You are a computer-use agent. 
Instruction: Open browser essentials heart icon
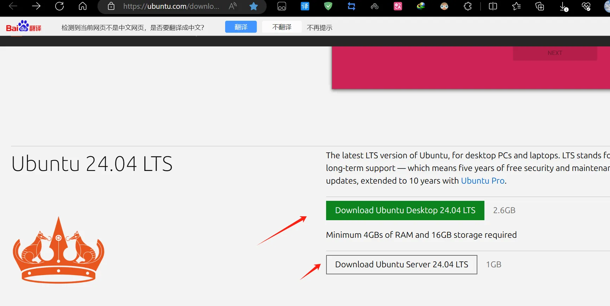586,6
